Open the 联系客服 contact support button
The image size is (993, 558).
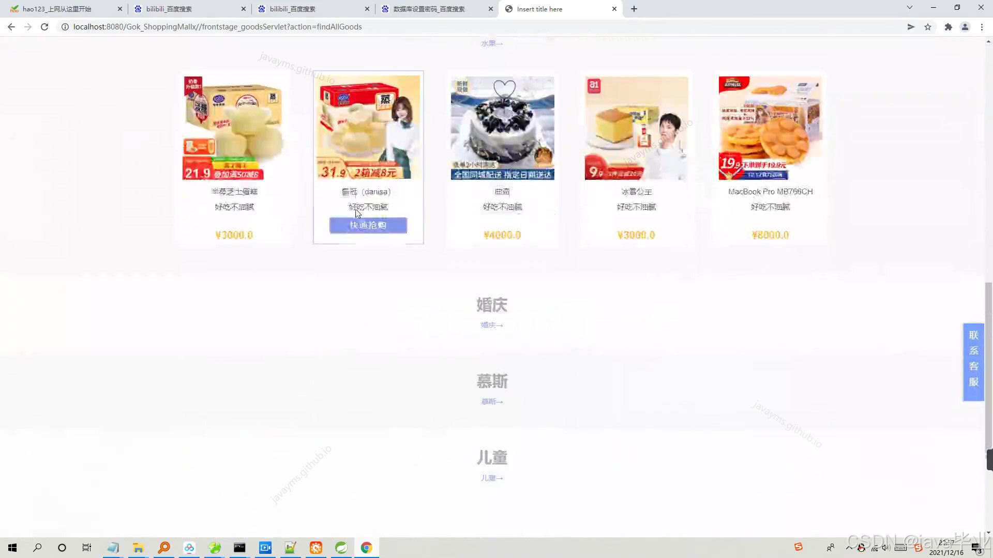(973, 362)
